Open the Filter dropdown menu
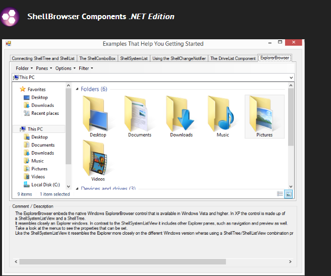 [86, 68]
